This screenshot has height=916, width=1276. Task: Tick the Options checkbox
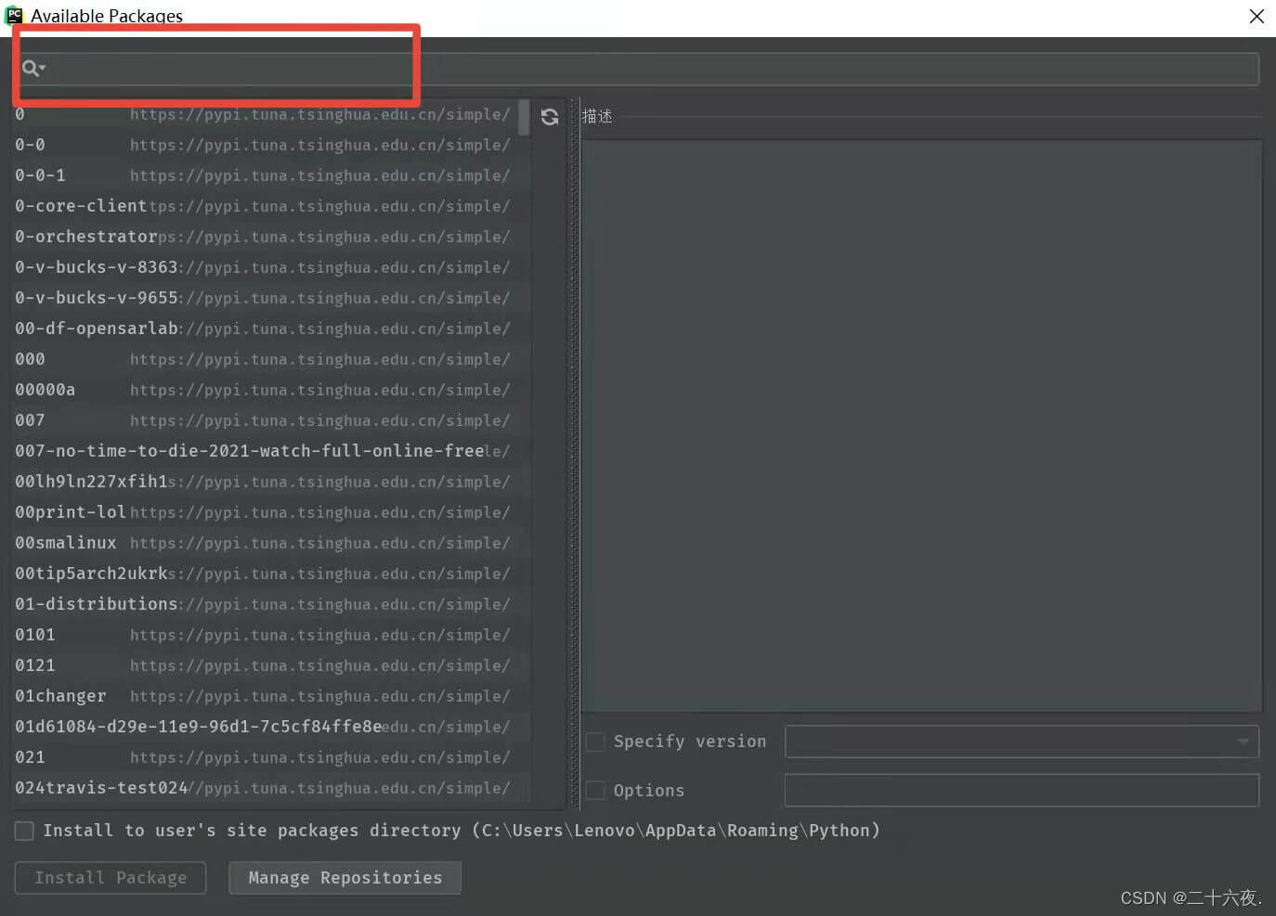point(595,791)
